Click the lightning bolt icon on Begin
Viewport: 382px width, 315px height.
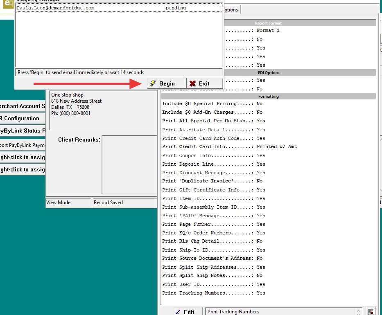pos(153,83)
